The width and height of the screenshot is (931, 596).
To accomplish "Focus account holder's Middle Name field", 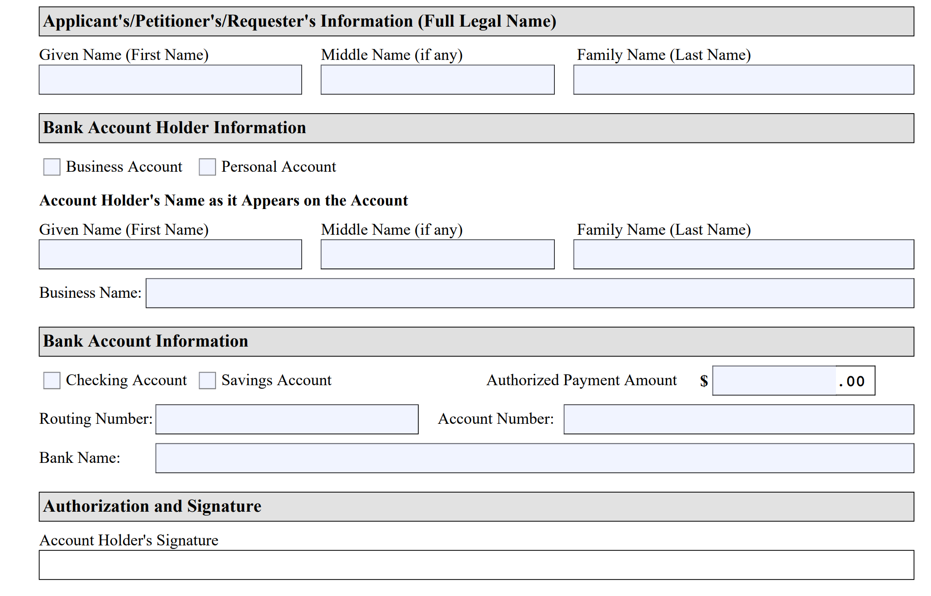I will 438,254.
